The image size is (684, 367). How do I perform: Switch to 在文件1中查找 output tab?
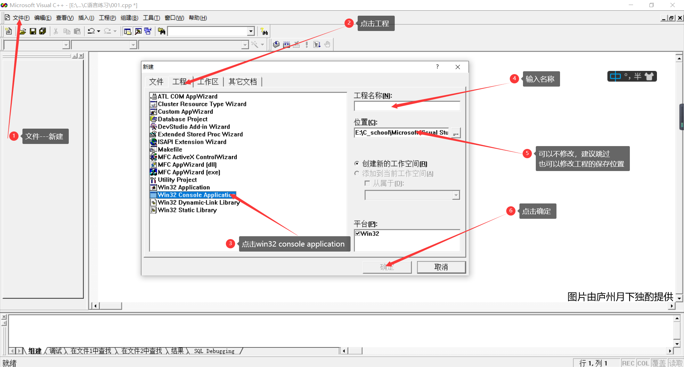(x=91, y=351)
